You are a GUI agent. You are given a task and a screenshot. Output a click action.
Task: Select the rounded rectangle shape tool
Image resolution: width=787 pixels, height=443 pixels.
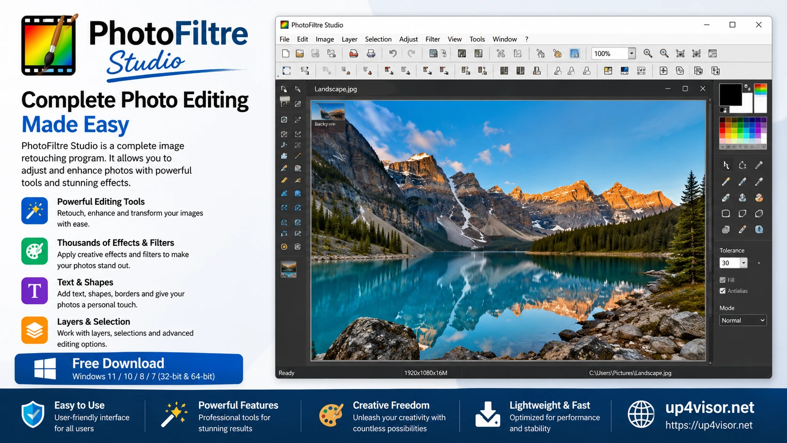pyautogui.click(x=726, y=214)
